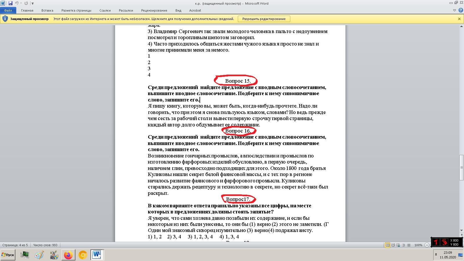This screenshot has width=464, height=261.
Task: Open the Undo history dropdown arrow
Action: 21,3
